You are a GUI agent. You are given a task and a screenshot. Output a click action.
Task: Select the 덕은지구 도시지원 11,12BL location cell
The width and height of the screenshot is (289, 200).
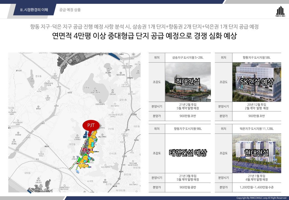(x=256, y=129)
